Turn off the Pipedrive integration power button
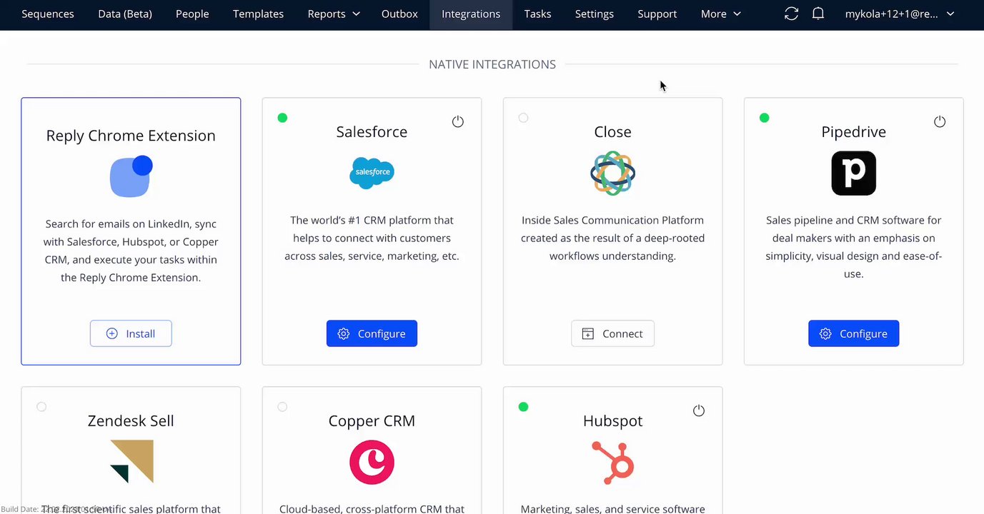 coord(940,122)
